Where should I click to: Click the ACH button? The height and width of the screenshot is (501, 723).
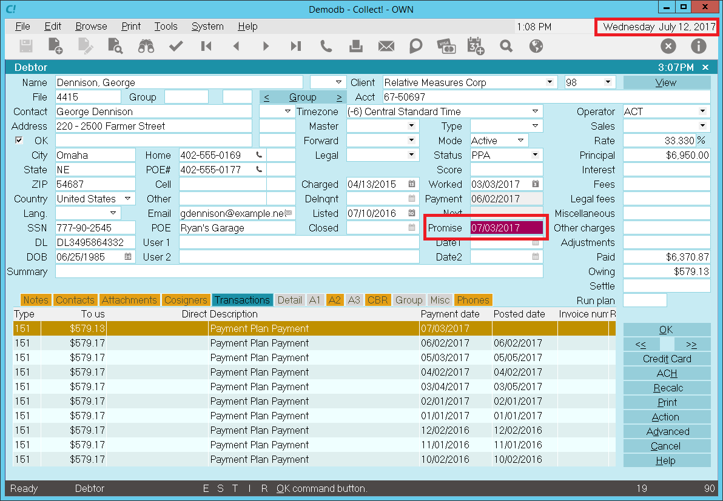click(667, 373)
